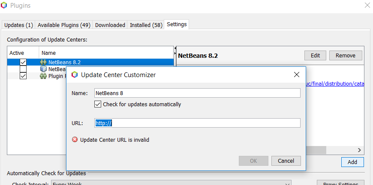373x185 pixels.
Task: Toggle Check for updates automatically checkbox
Action: point(98,104)
